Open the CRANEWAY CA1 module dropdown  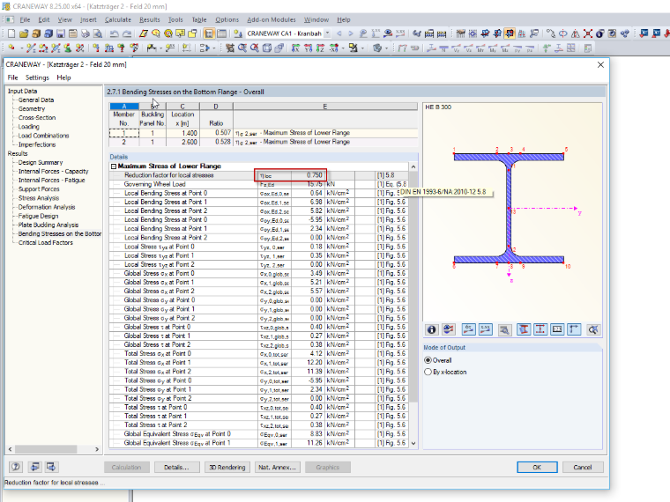coord(327,33)
